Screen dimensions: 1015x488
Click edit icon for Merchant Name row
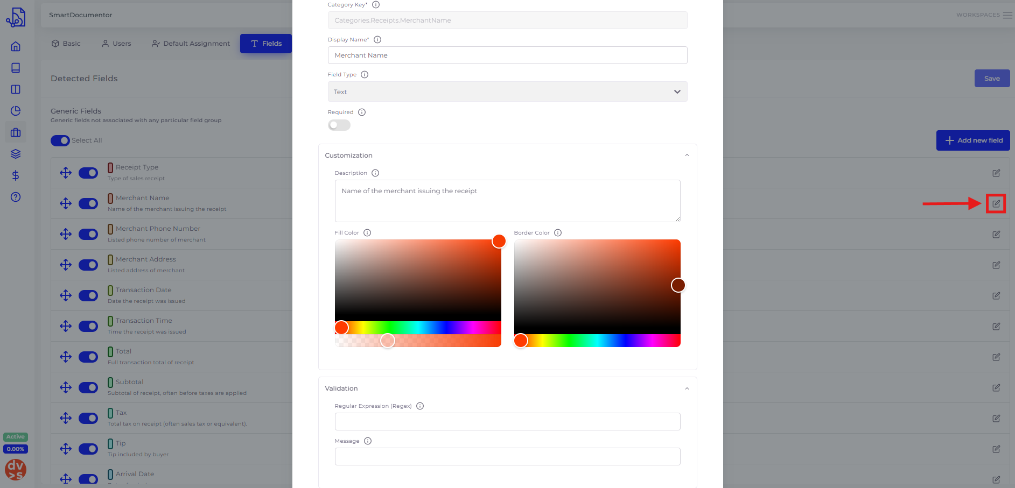point(996,204)
